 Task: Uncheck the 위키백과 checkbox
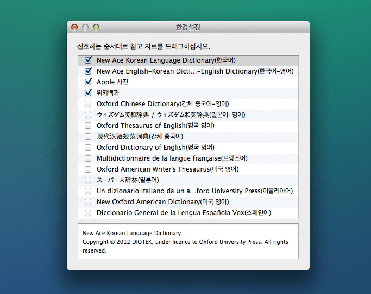(88, 93)
